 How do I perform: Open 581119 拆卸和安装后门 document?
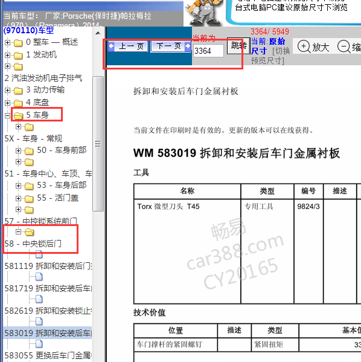pyautogui.click(x=48, y=266)
